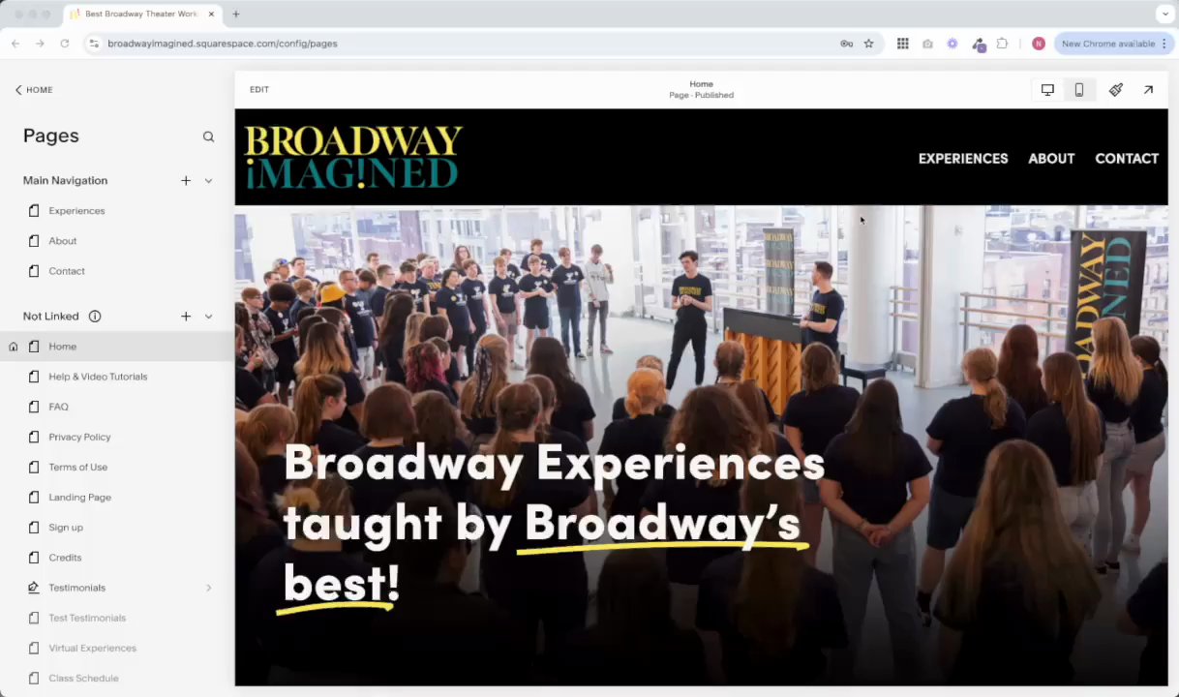Add a page to Main Navigation
1179x697 pixels.
(186, 180)
